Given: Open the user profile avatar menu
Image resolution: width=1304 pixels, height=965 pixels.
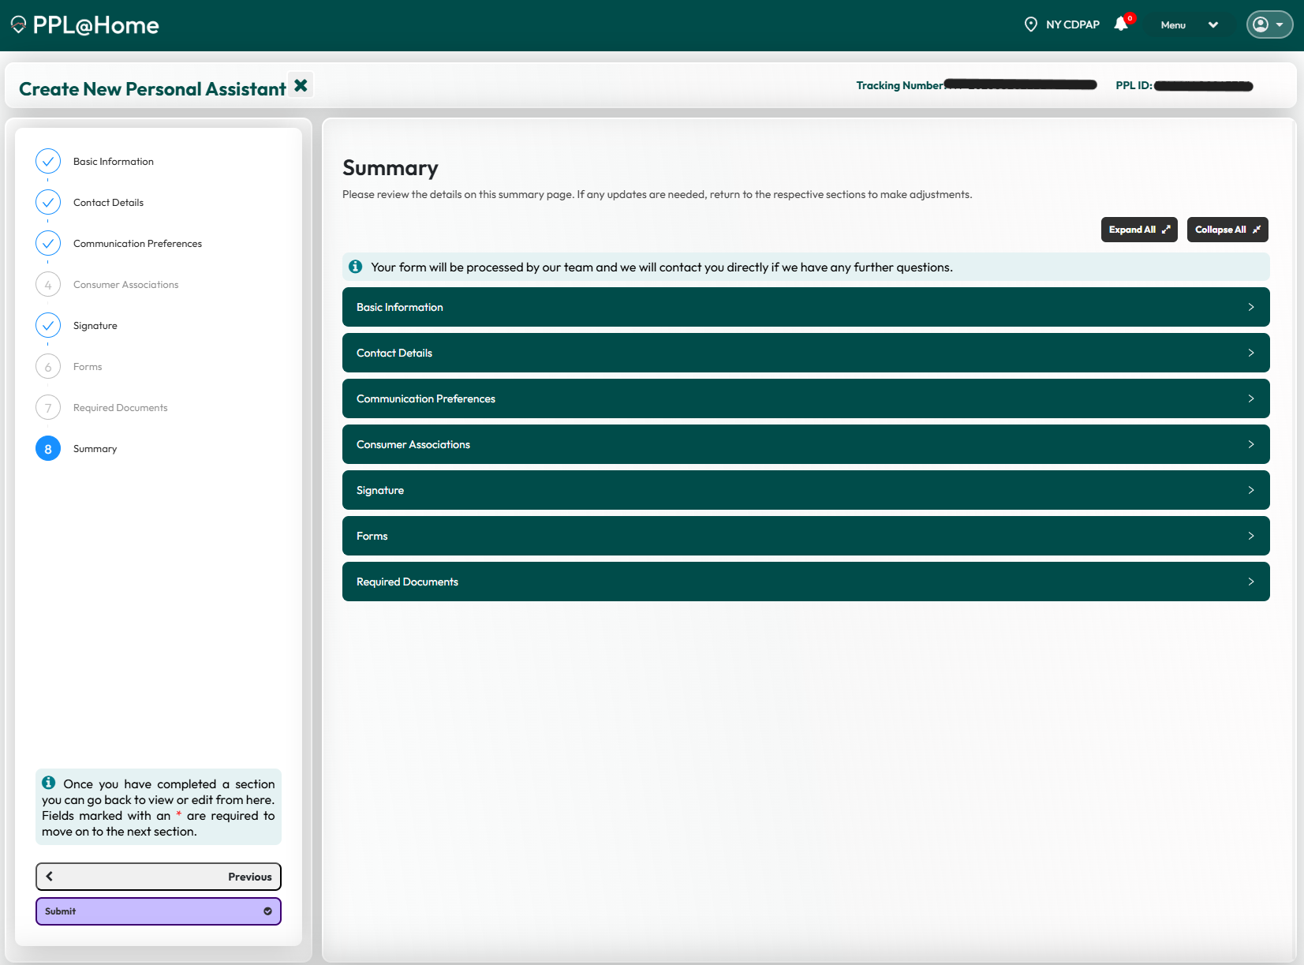Looking at the screenshot, I should pos(1269,24).
